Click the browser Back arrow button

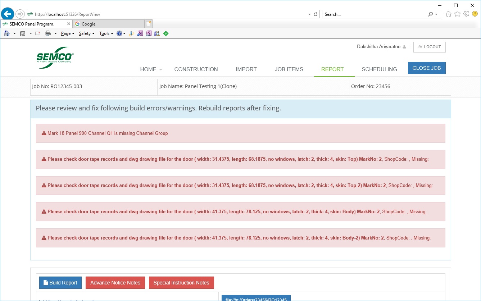click(8, 14)
